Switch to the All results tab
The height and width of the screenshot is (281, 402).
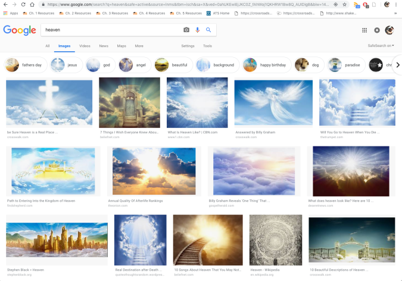click(x=48, y=46)
